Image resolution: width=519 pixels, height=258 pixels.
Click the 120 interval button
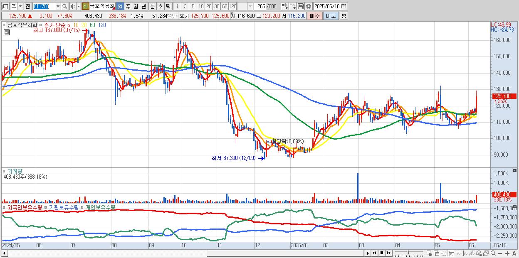[x=232, y=6]
